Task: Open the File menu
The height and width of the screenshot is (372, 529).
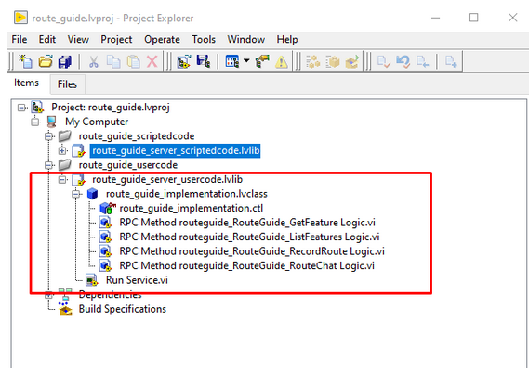Action: [20, 39]
